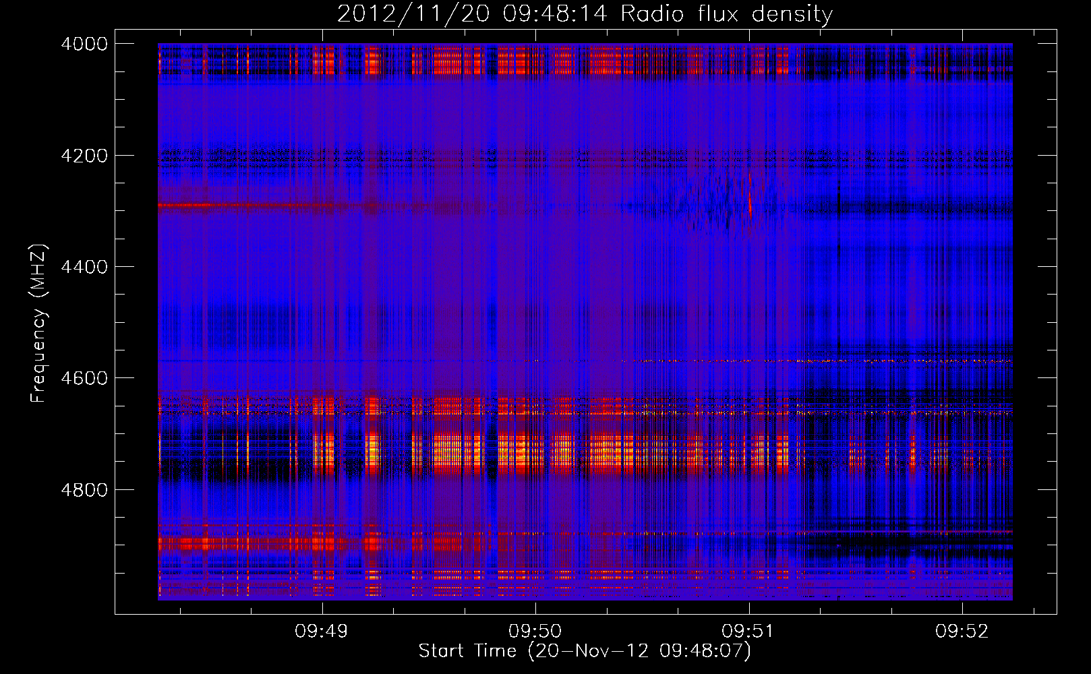
Task: Click the 09:50 time axis label
Action: coord(535,632)
